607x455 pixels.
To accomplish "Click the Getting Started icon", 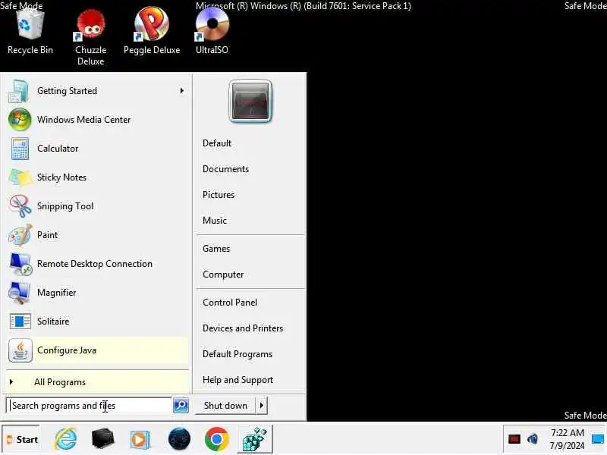I will point(18,91).
